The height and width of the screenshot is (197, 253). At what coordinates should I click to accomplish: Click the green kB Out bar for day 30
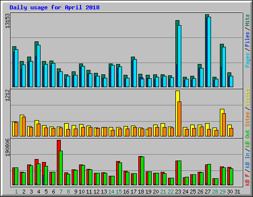(231, 177)
